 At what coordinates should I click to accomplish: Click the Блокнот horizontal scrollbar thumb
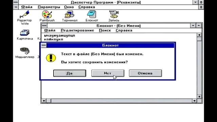click(48, 101)
